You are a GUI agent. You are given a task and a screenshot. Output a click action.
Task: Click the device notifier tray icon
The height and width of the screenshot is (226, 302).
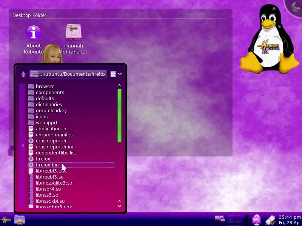pyautogui.click(x=220, y=219)
